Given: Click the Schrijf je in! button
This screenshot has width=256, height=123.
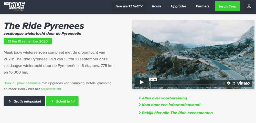Looking at the screenshot, I should (x=62, y=101).
